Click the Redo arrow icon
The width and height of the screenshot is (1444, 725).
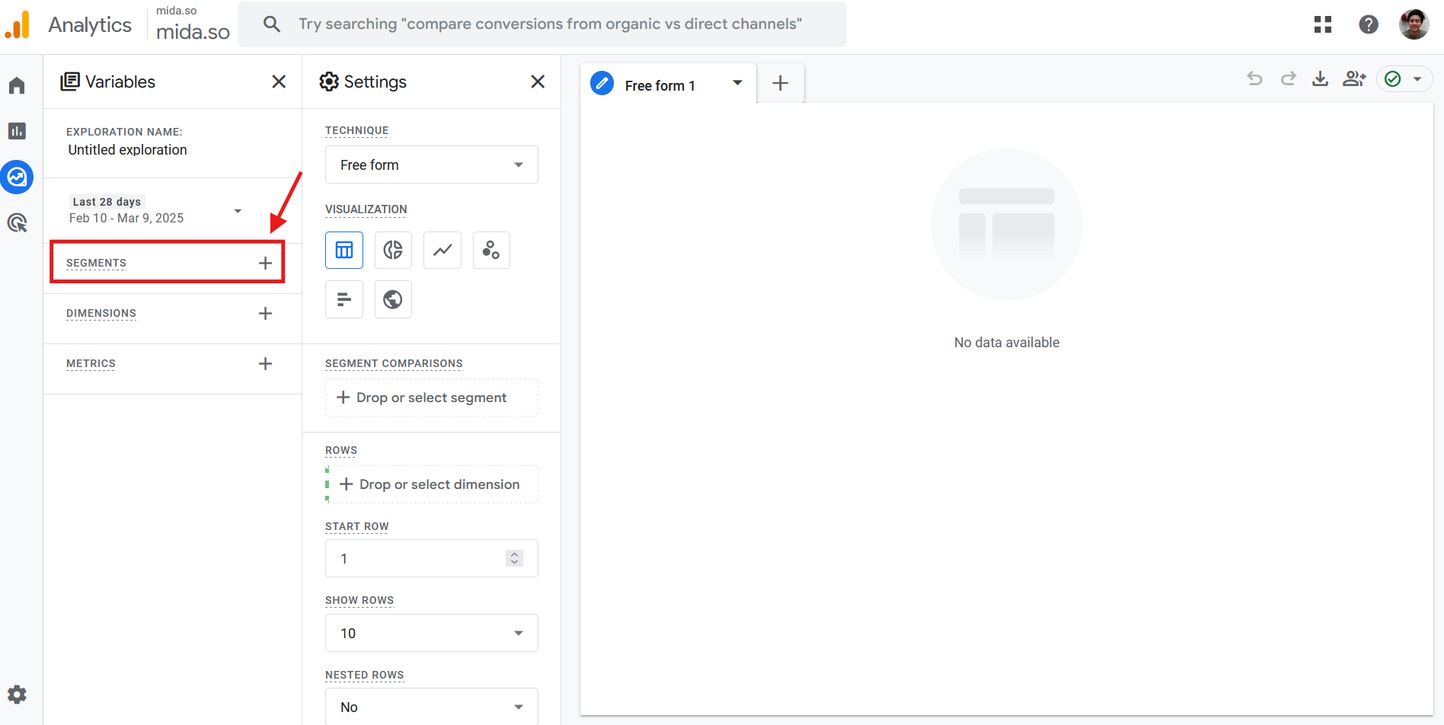[1288, 78]
